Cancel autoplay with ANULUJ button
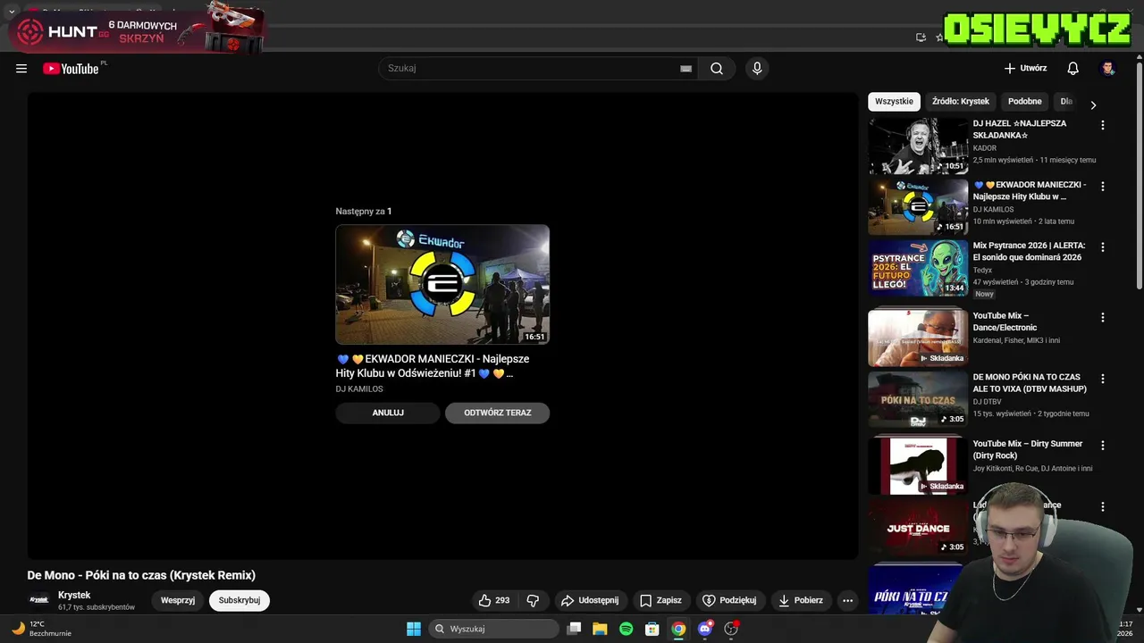1144x643 pixels. click(388, 413)
